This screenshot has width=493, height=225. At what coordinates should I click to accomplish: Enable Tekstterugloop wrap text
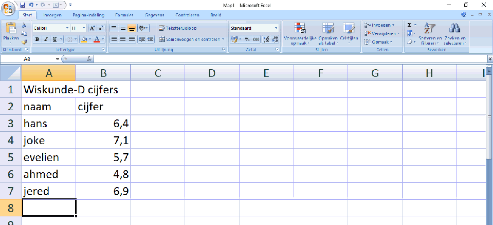click(177, 28)
